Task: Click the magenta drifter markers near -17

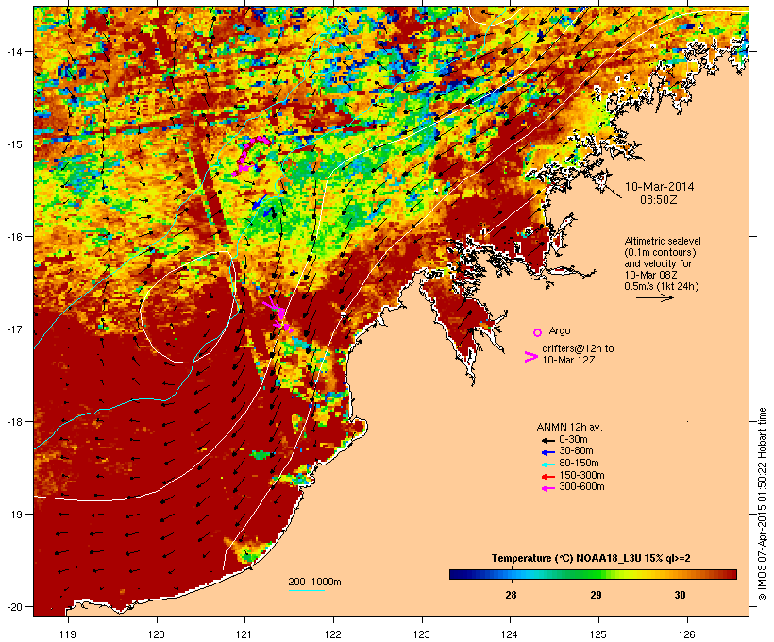Action: click(x=278, y=316)
